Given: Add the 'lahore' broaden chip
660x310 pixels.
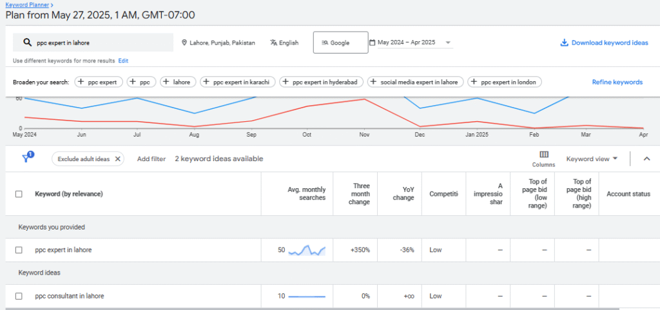Looking at the screenshot, I should (178, 82).
